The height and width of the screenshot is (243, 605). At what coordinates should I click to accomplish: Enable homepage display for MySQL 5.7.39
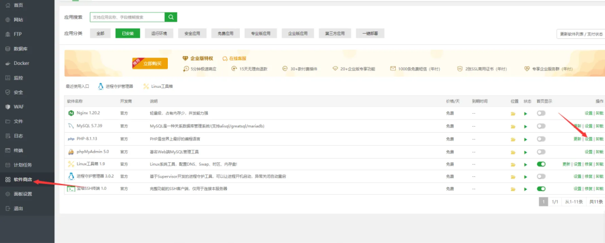541,126
